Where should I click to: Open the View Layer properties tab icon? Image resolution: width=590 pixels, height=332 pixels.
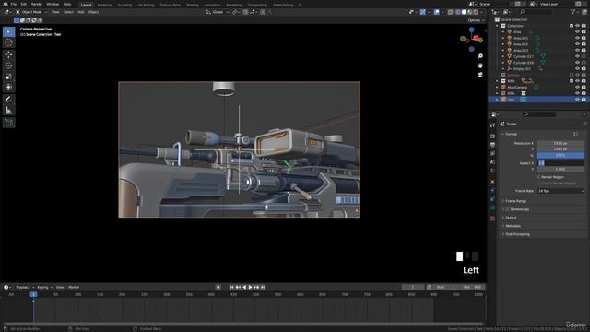pos(492,153)
